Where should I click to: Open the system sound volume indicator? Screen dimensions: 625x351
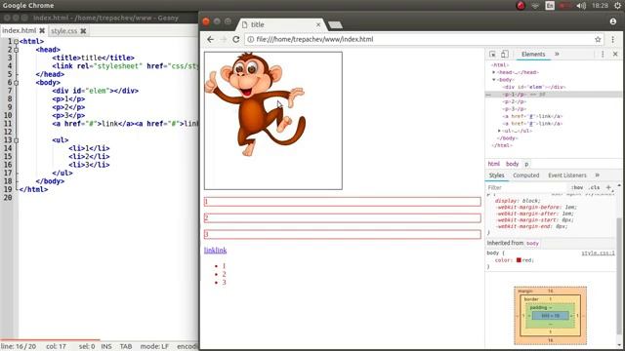[x=581, y=6]
